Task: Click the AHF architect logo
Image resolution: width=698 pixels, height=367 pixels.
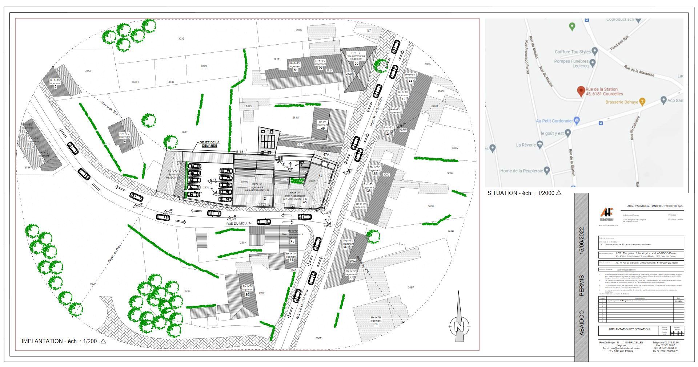Action: click(606, 213)
